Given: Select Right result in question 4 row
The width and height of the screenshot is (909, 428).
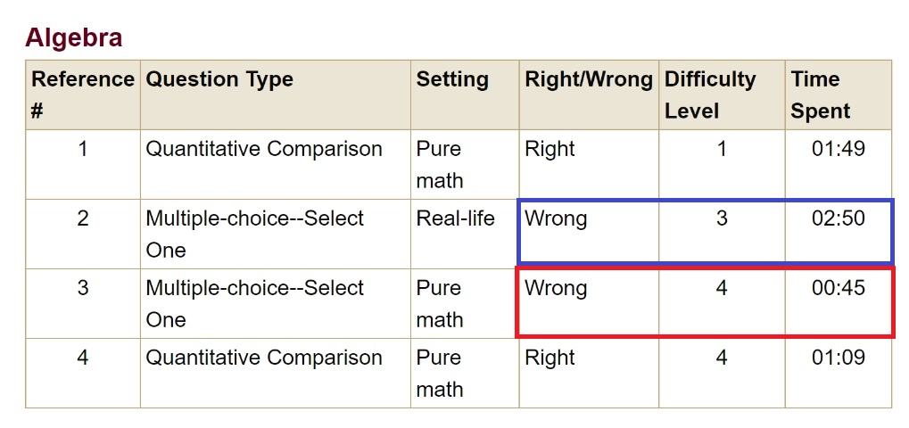Looking at the screenshot, I should click(550, 358).
